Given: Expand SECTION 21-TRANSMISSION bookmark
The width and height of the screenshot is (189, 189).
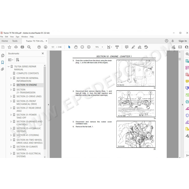Looking at the screenshot, I should point(11,90).
